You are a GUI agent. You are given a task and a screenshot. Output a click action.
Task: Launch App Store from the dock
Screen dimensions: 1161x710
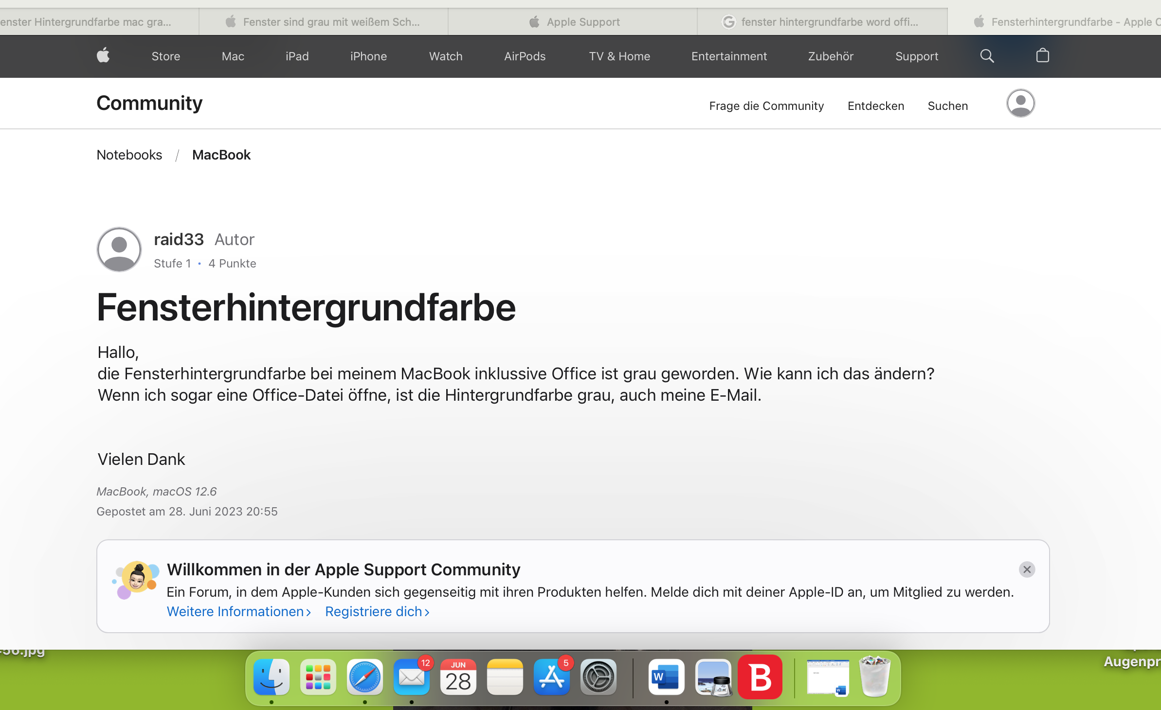[x=551, y=677]
